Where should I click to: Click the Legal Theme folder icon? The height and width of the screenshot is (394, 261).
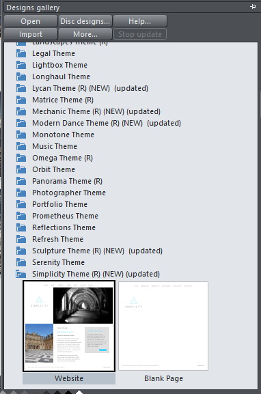(21, 53)
